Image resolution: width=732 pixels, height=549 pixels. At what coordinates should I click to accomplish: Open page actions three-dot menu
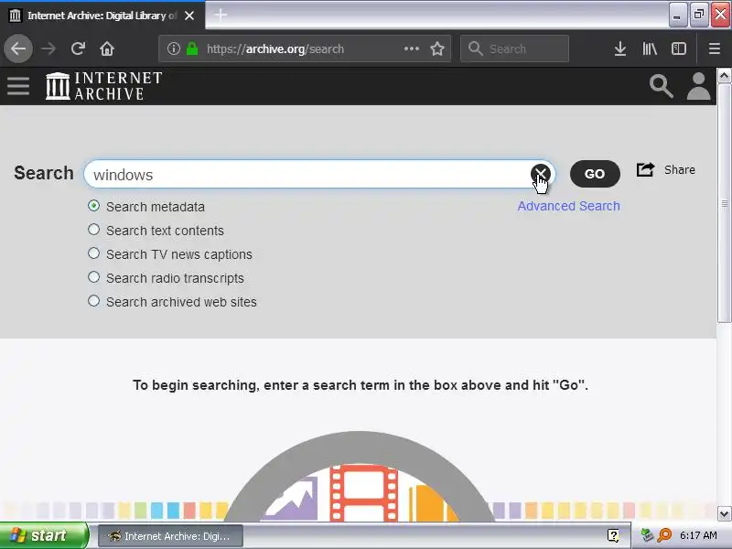411,48
